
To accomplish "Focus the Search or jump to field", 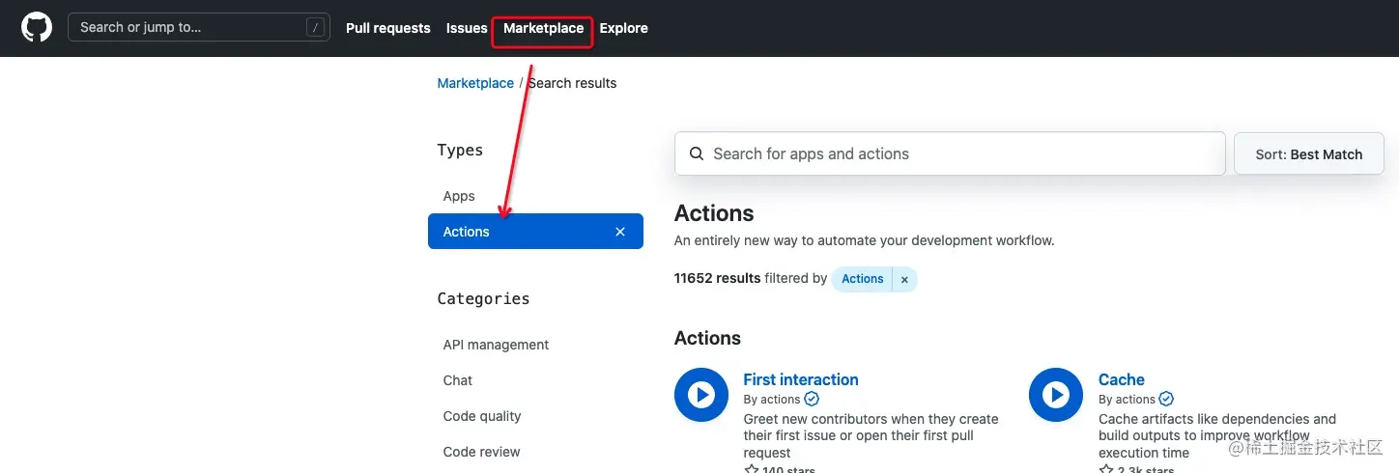I will 199,27.
